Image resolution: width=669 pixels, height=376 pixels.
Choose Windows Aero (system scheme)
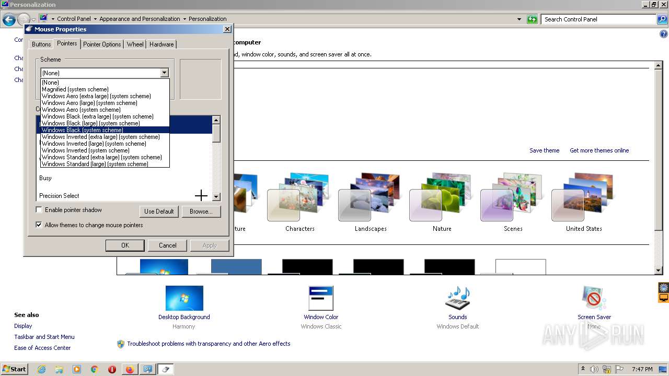click(x=105, y=110)
